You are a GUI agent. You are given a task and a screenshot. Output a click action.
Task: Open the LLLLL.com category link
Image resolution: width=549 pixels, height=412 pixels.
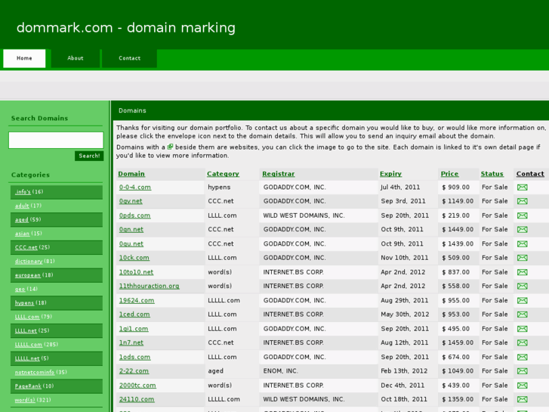point(29,345)
